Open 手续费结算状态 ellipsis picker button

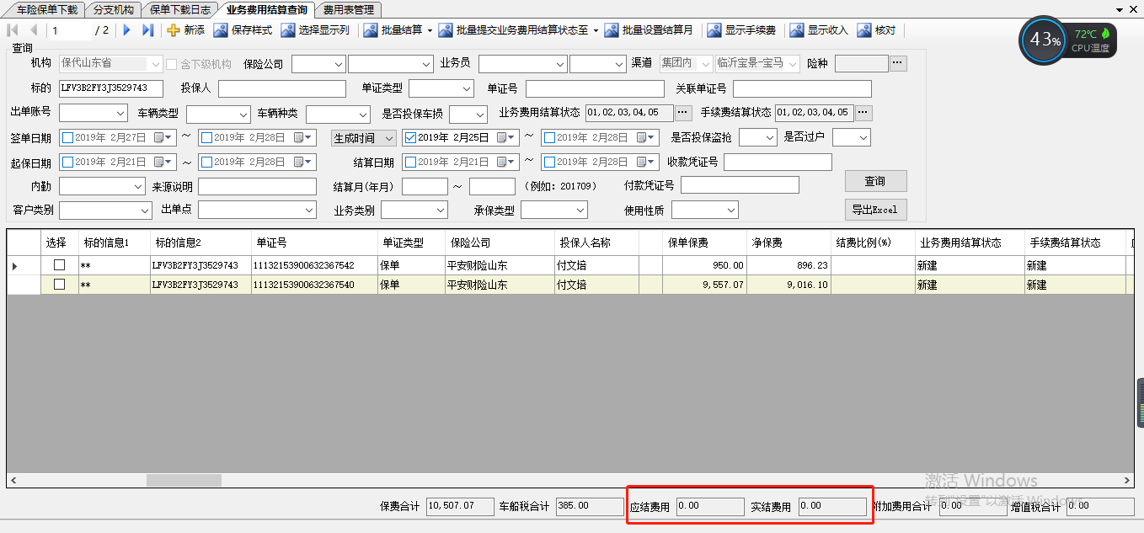coord(863,113)
